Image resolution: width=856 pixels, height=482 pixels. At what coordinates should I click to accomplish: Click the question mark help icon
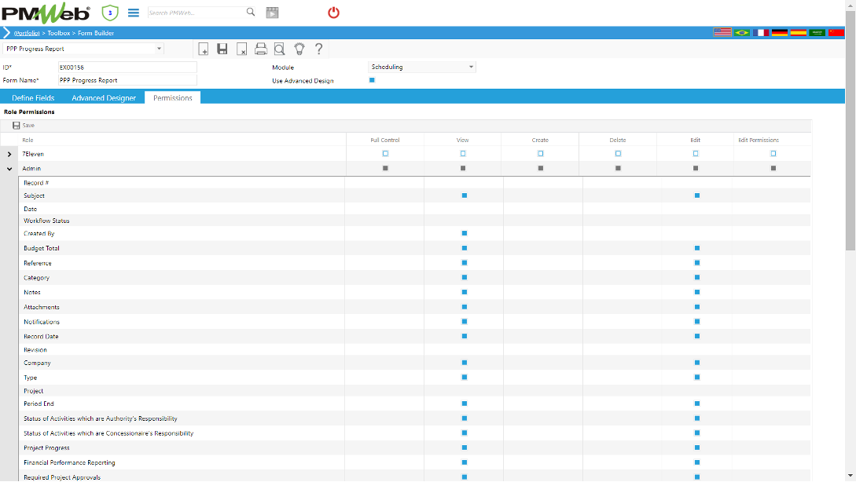point(319,49)
